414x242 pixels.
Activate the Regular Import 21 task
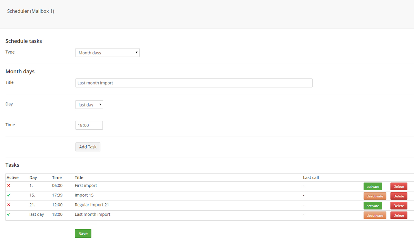373,206
